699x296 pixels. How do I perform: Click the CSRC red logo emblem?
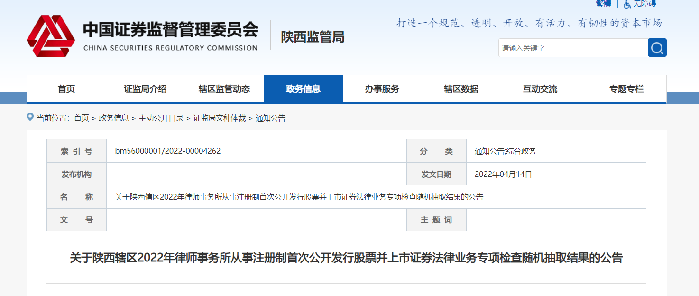coord(50,36)
